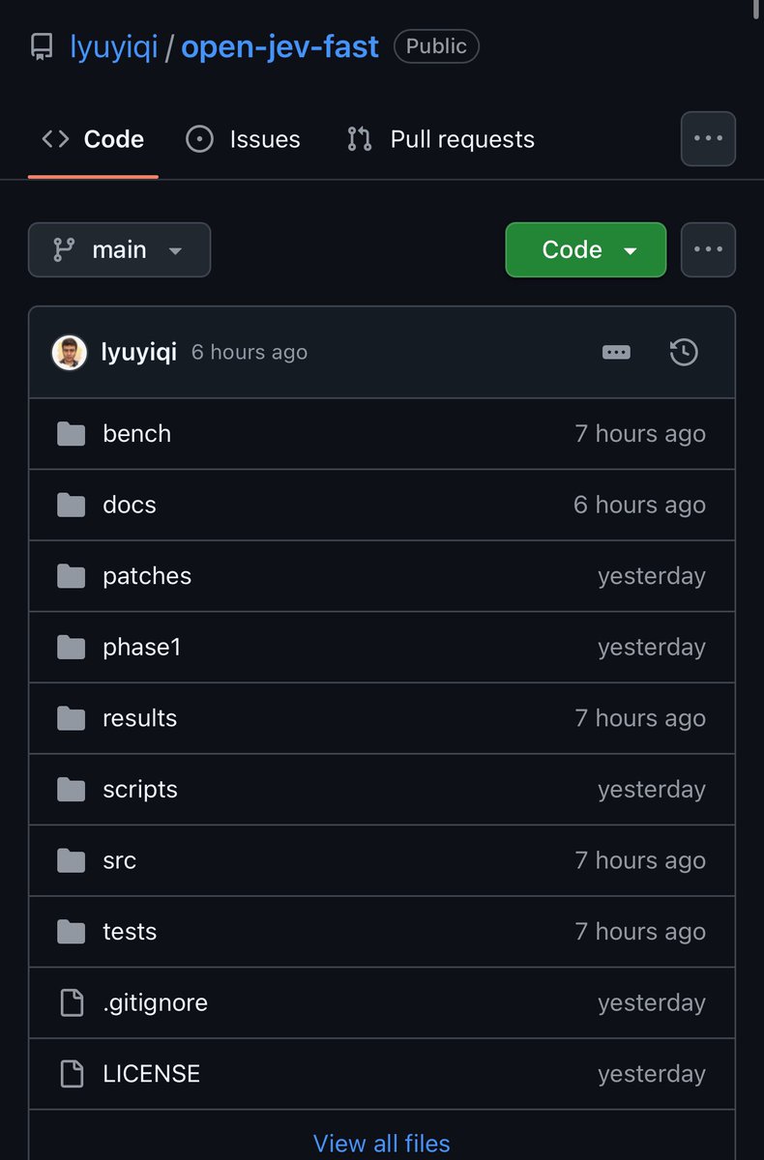Open commit history clock icon

point(684,352)
